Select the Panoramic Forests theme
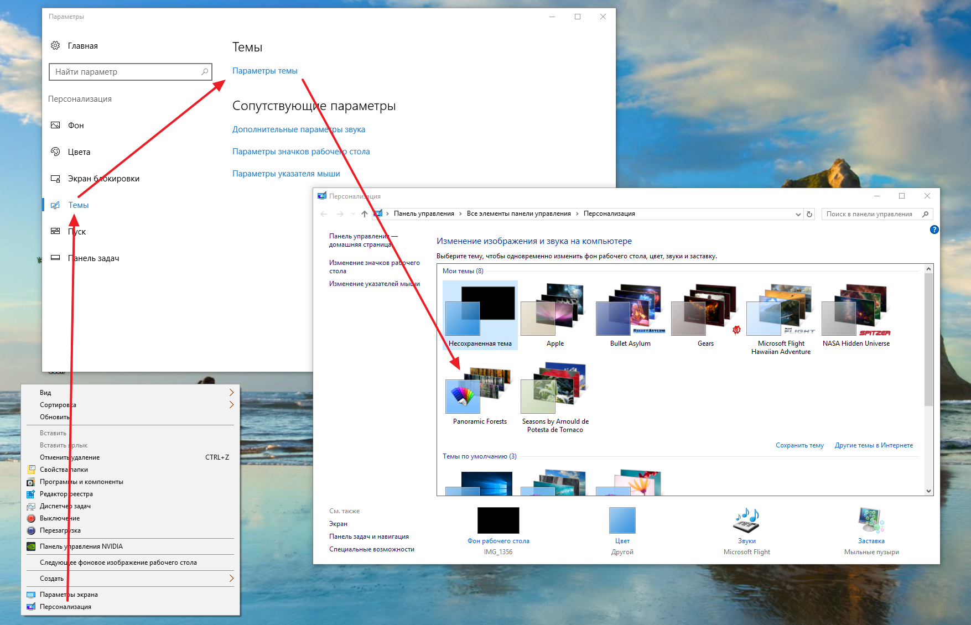The height and width of the screenshot is (625, 971). [480, 393]
